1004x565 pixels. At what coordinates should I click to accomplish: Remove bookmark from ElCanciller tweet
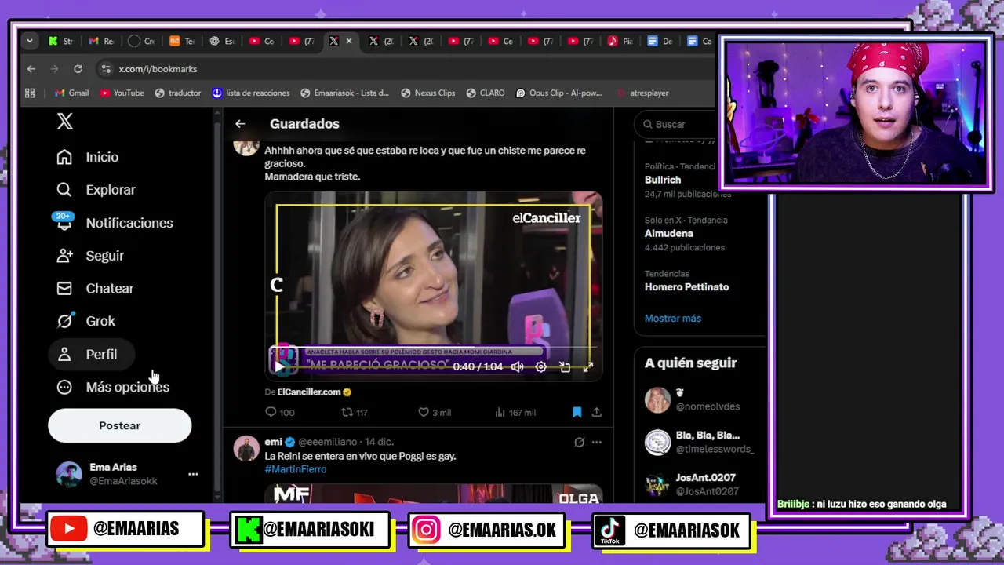[577, 412]
